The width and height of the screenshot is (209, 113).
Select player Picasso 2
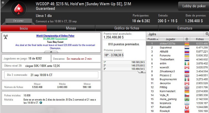pyautogui.click(x=177, y=75)
